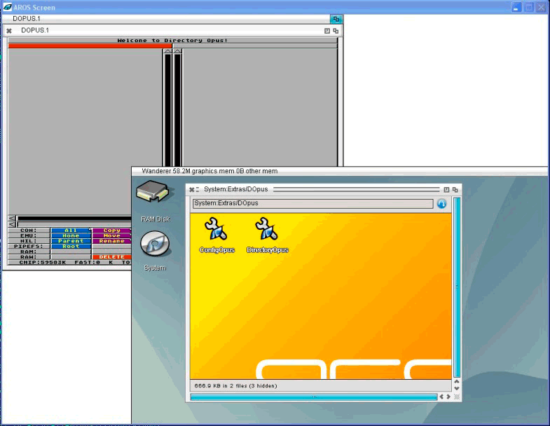Viewport: 550px width, 426px height.
Task: Click the Move button in Directory Opus
Action: pos(112,235)
